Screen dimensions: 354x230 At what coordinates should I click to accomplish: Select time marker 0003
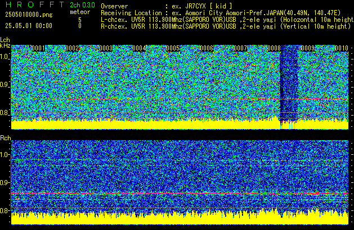pos(106,48)
